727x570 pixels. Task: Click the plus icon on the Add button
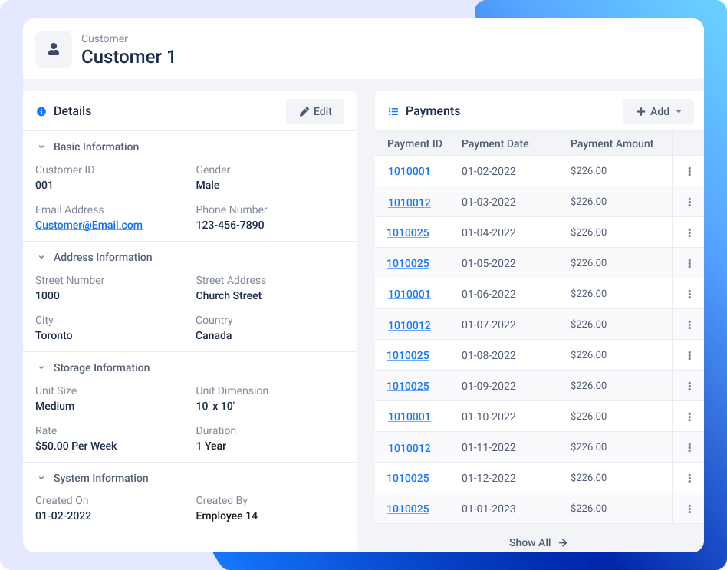tap(643, 110)
